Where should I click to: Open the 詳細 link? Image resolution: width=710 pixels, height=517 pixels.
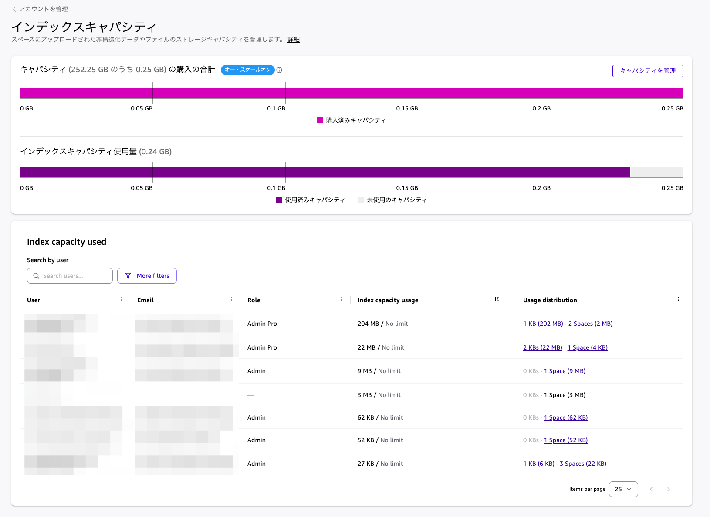[294, 40]
